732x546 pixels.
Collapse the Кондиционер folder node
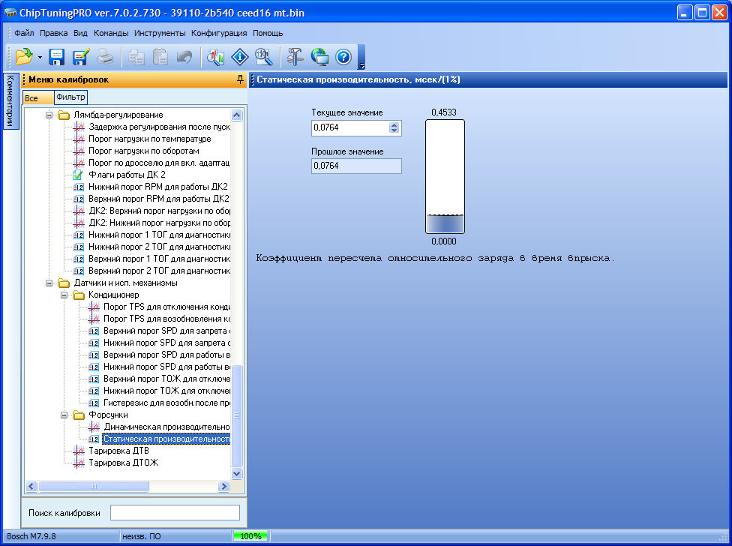[x=65, y=295]
